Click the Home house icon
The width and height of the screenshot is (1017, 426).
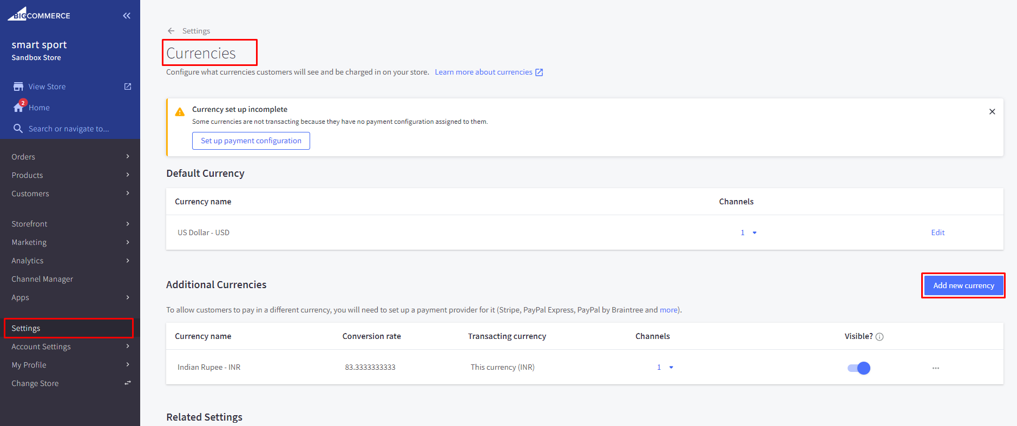18,107
